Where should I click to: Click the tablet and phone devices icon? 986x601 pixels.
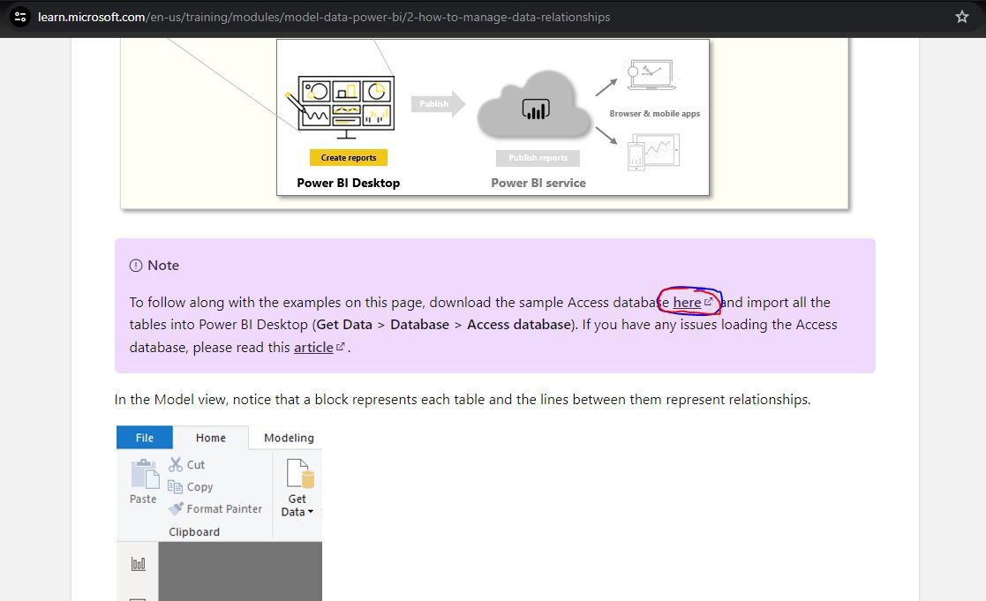[653, 152]
